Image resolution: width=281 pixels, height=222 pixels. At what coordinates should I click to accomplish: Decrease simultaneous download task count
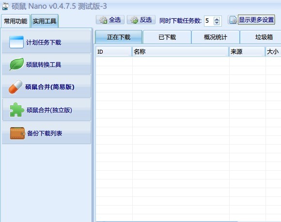click(217, 23)
